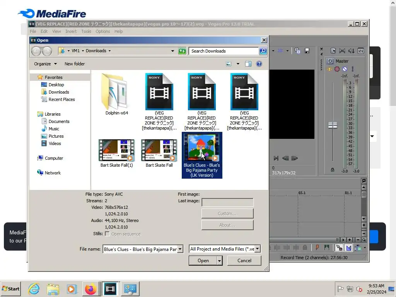Select the first VEG REPLACE project file

tap(159, 102)
